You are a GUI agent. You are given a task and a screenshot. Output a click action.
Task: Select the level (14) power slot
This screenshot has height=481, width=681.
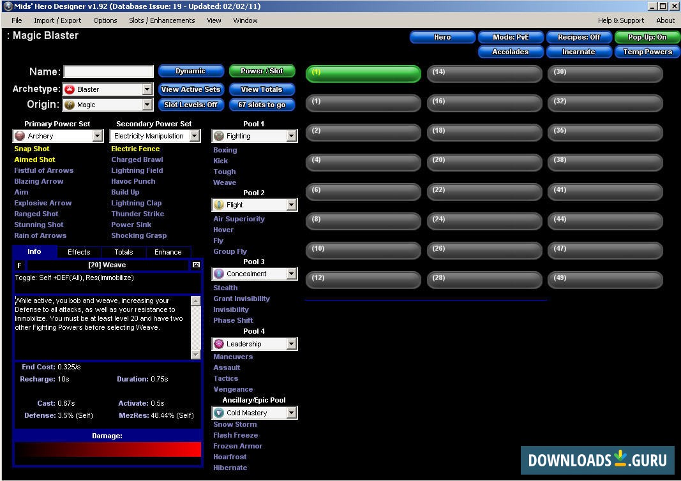pyautogui.click(x=484, y=73)
